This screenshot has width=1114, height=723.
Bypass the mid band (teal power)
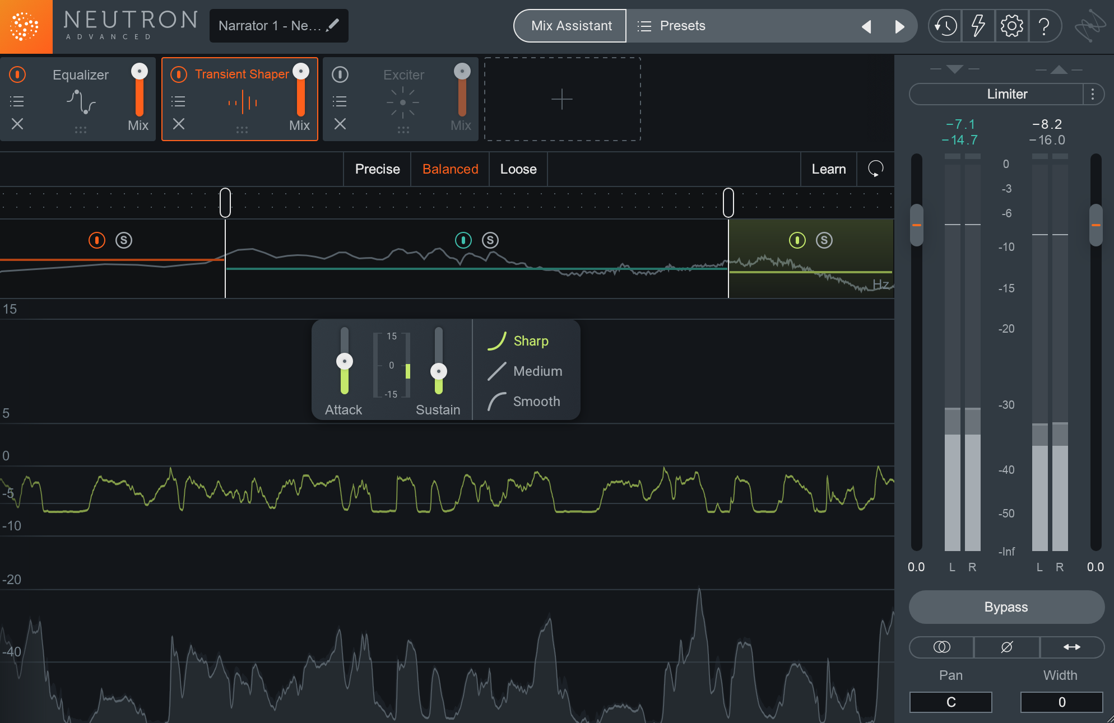pos(463,240)
